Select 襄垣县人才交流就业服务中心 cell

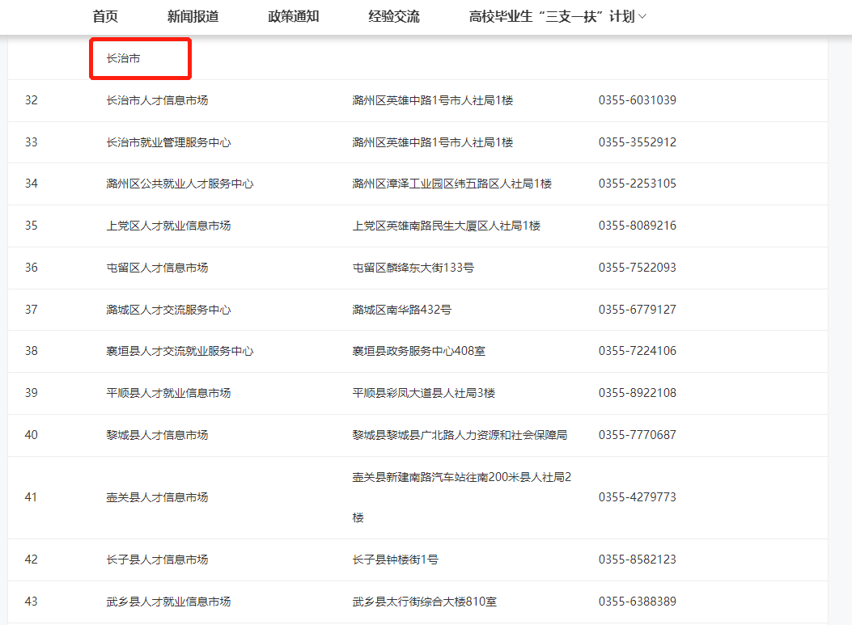pos(180,351)
